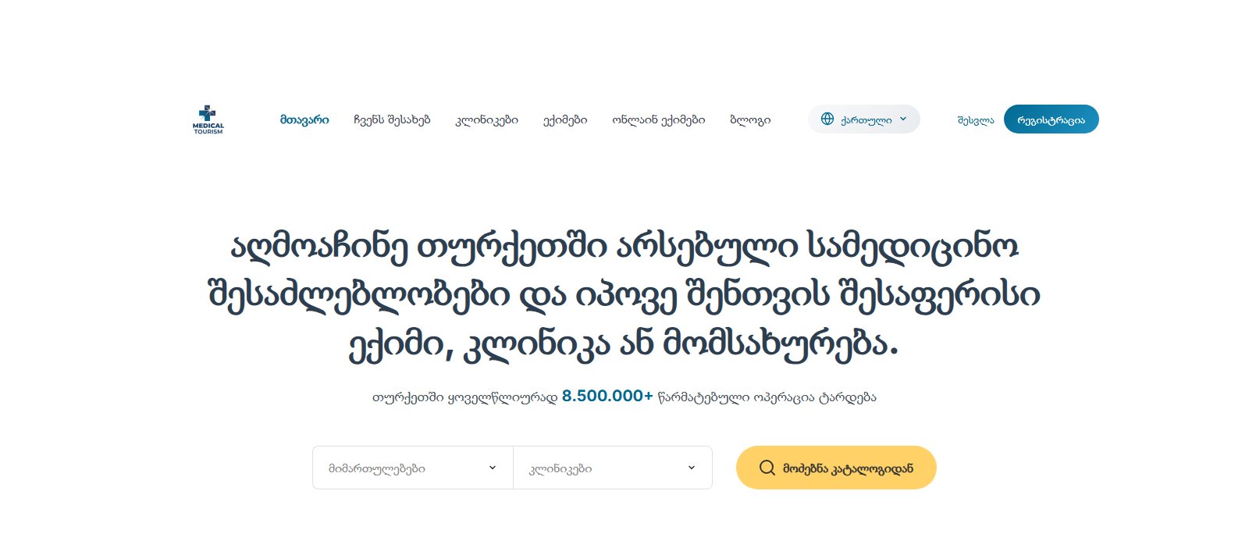This screenshot has width=1249, height=555.
Task: Click the ქართული language selector pill
Action: 864,119
